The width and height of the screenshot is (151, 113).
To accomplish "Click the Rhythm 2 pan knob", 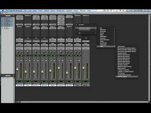I will point(44,52).
